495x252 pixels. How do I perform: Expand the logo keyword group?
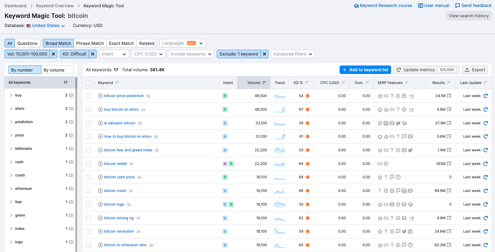(11, 242)
